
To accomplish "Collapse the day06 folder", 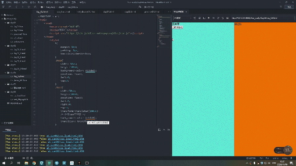I will [x=6, y=92].
